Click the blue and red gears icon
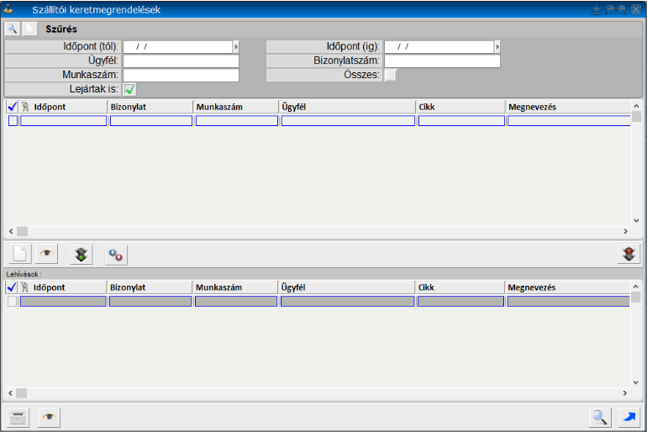The width and height of the screenshot is (647, 432). pyautogui.click(x=116, y=254)
